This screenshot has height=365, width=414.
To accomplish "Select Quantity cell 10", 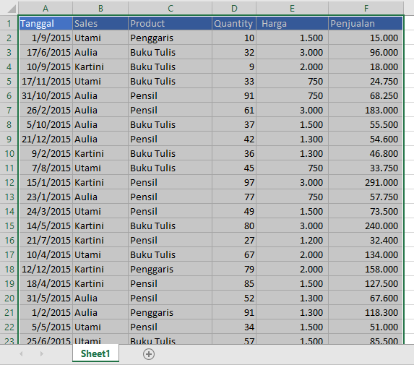I will pyautogui.click(x=234, y=38).
